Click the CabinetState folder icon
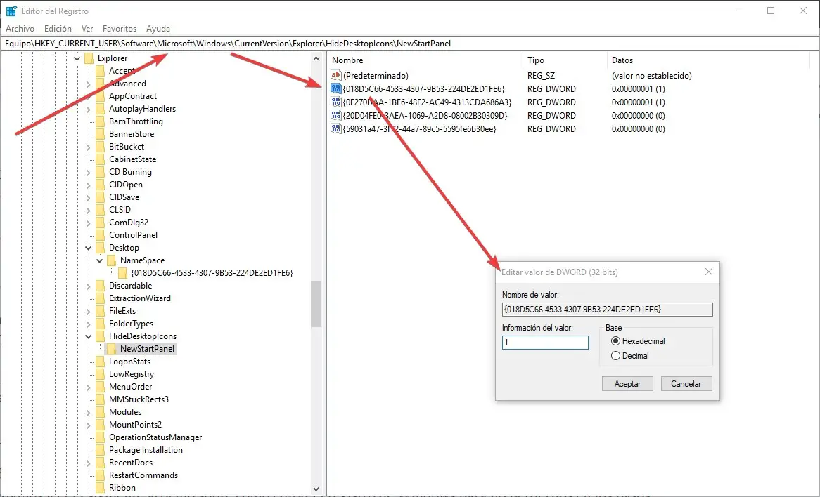 pos(101,159)
